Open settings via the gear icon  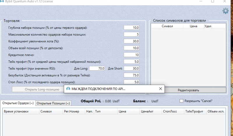(225, 11)
